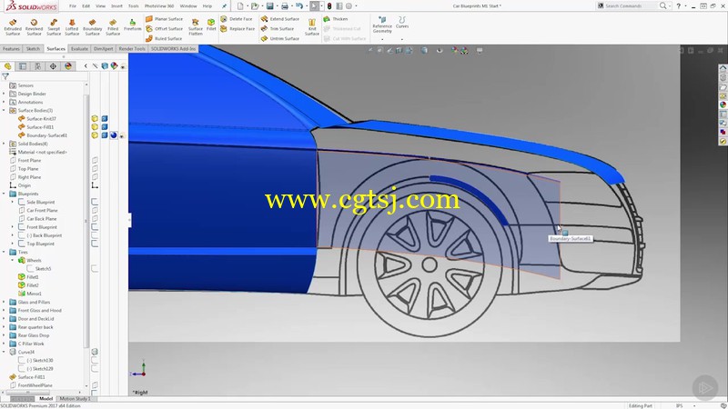Viewport: 728px width, 409px height.
Task: Open the Insert menu
Action: pos(116,6)
